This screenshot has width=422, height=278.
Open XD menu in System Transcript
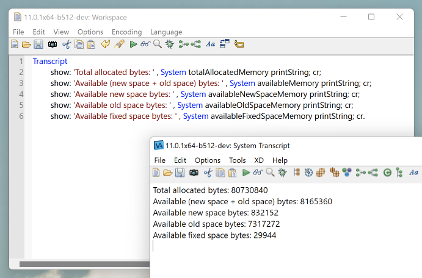coord(259,160)
